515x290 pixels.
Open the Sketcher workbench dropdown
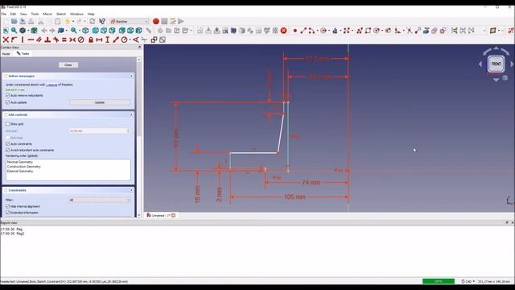(130, 22)
